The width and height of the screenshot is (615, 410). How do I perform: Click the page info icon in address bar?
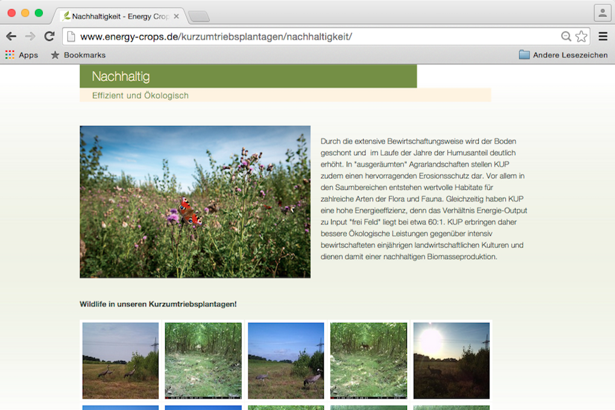71,37
